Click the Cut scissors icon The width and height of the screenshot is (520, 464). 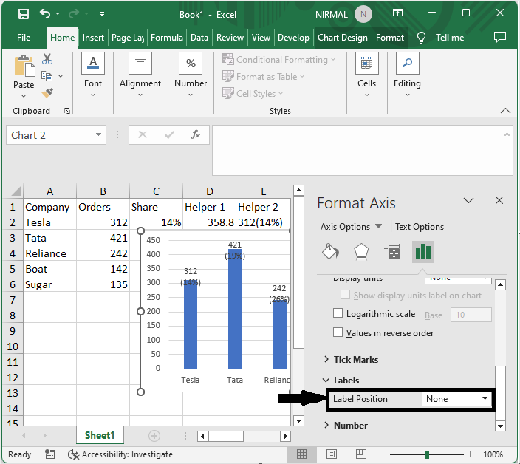click(x=47, y=59)
